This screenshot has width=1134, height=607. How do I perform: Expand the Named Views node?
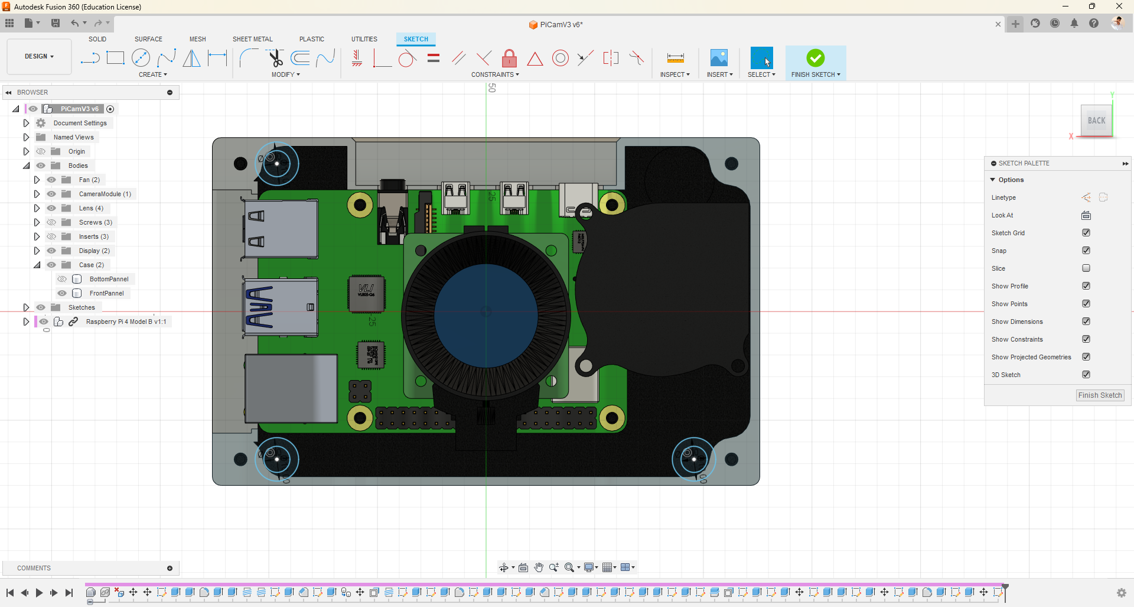point(26,137)
